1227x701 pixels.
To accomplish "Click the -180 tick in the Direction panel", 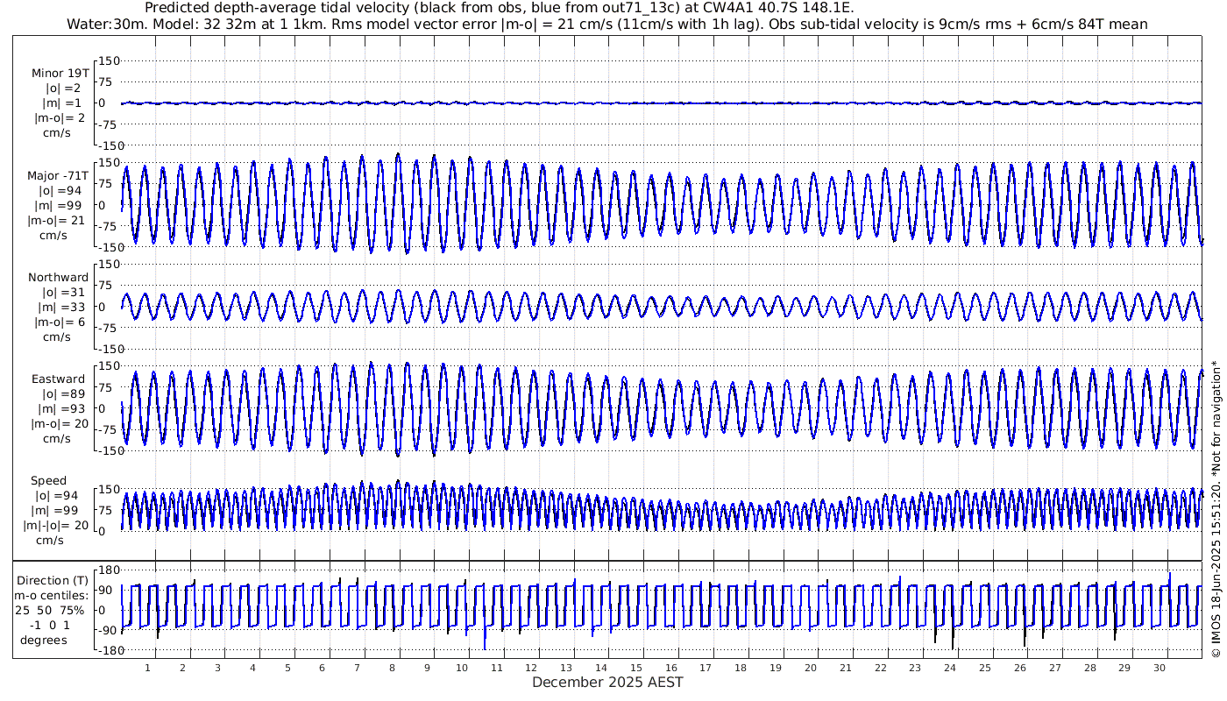I will click(x=105, y=651).
